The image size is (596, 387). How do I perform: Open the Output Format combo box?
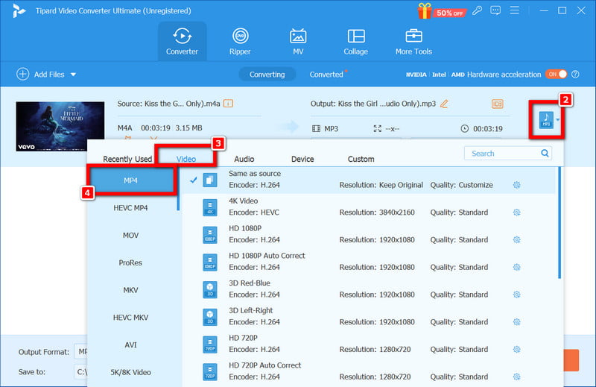pos(81,352)
